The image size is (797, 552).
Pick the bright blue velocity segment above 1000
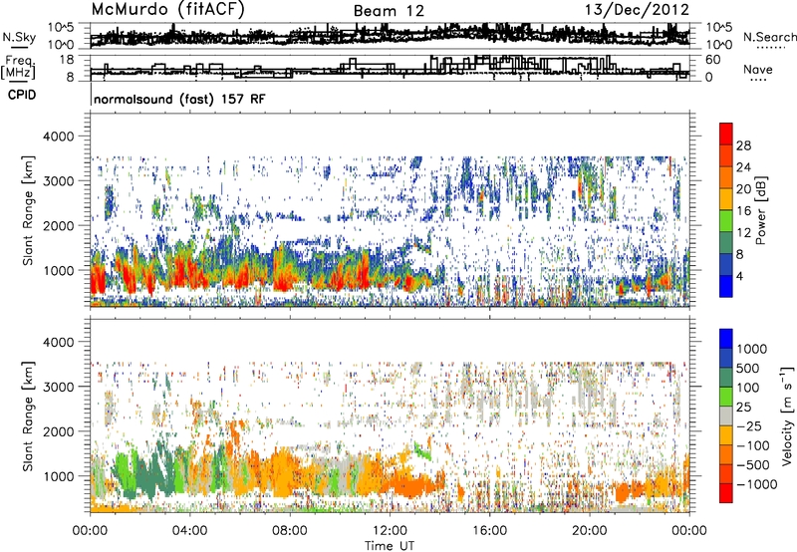pyautogui.click(x=726, y=339)
